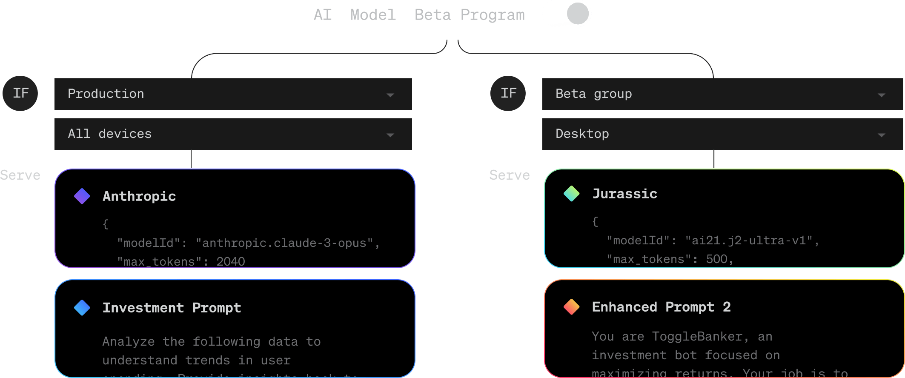Click the 'Analyze the following data to' text
905x378 pixels.
click(212, 341)
